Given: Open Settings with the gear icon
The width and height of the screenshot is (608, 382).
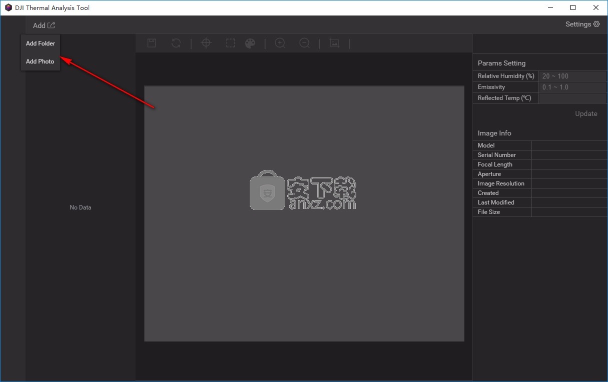Looking at the screenshot, I should (x=582, y=24).
